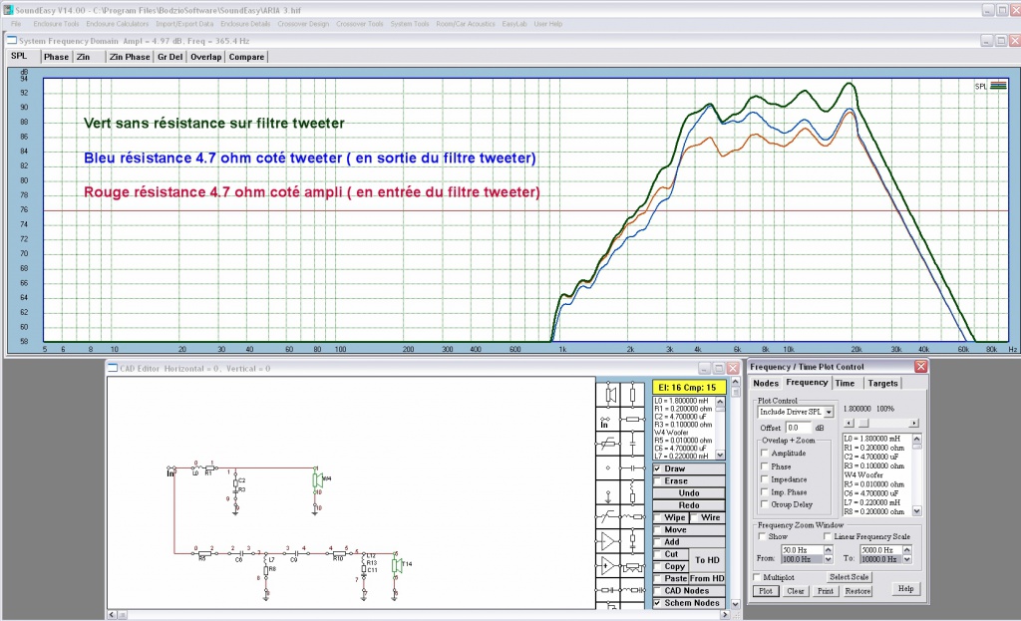The image size is (1021, 621).
Task: Open the Enclosure Tools menu
Action: [x=56, y=24]
